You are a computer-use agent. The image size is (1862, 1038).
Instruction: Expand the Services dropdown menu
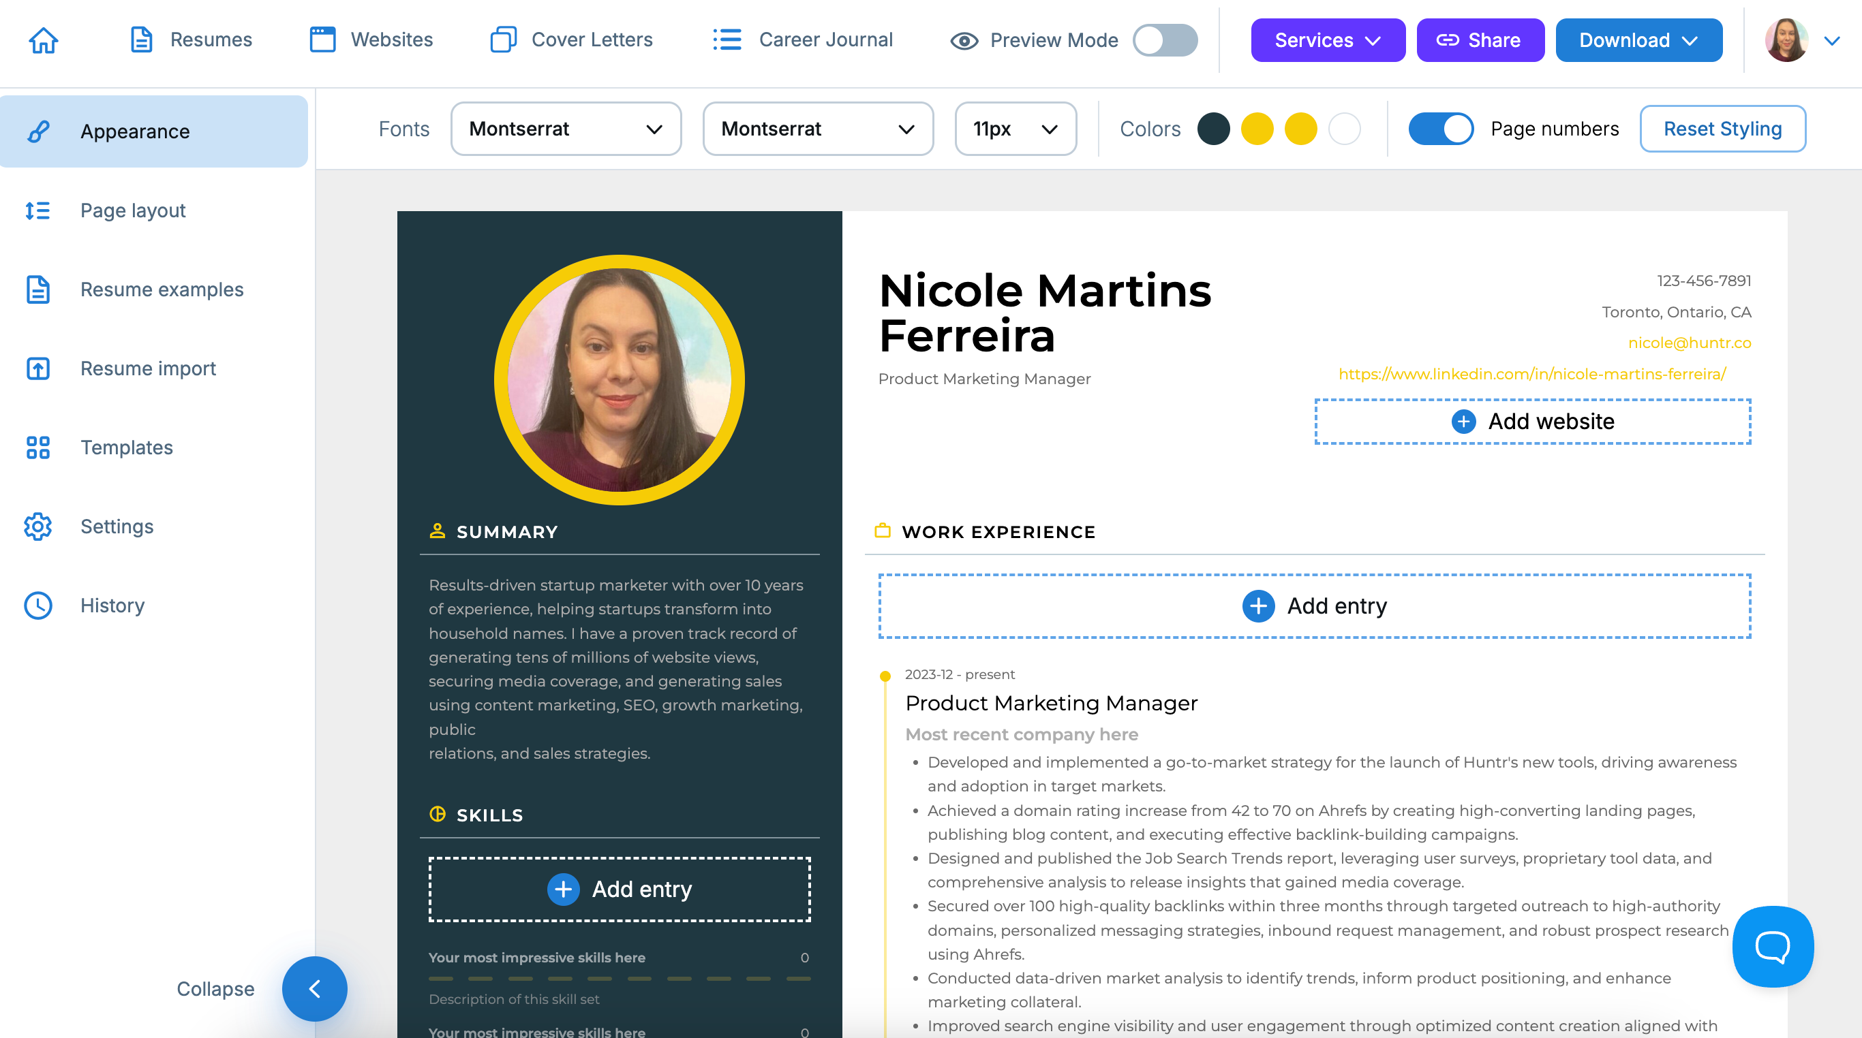(x=1328, y=40)
